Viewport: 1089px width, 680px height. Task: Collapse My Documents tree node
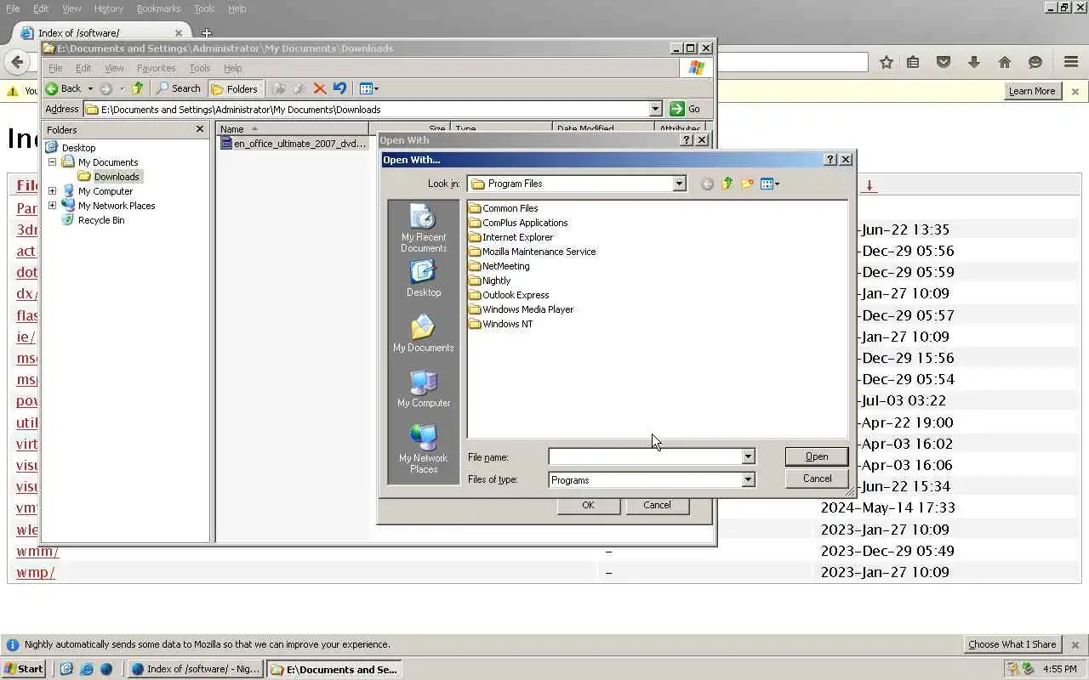[52, 161]
